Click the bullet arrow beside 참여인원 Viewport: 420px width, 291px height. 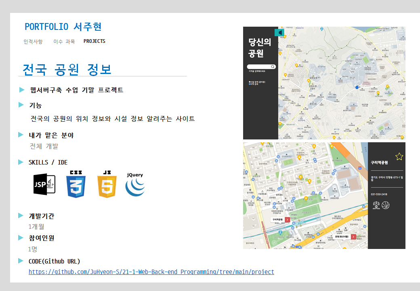[21, 237]
